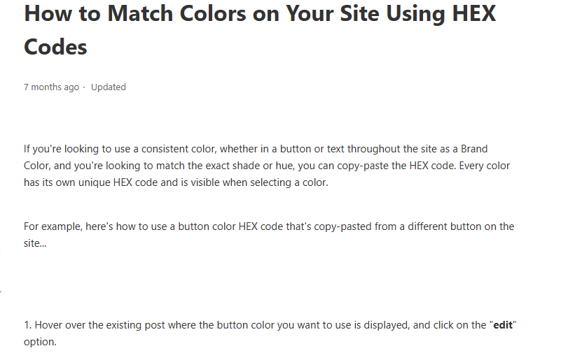Click the article title heading text

260,30
